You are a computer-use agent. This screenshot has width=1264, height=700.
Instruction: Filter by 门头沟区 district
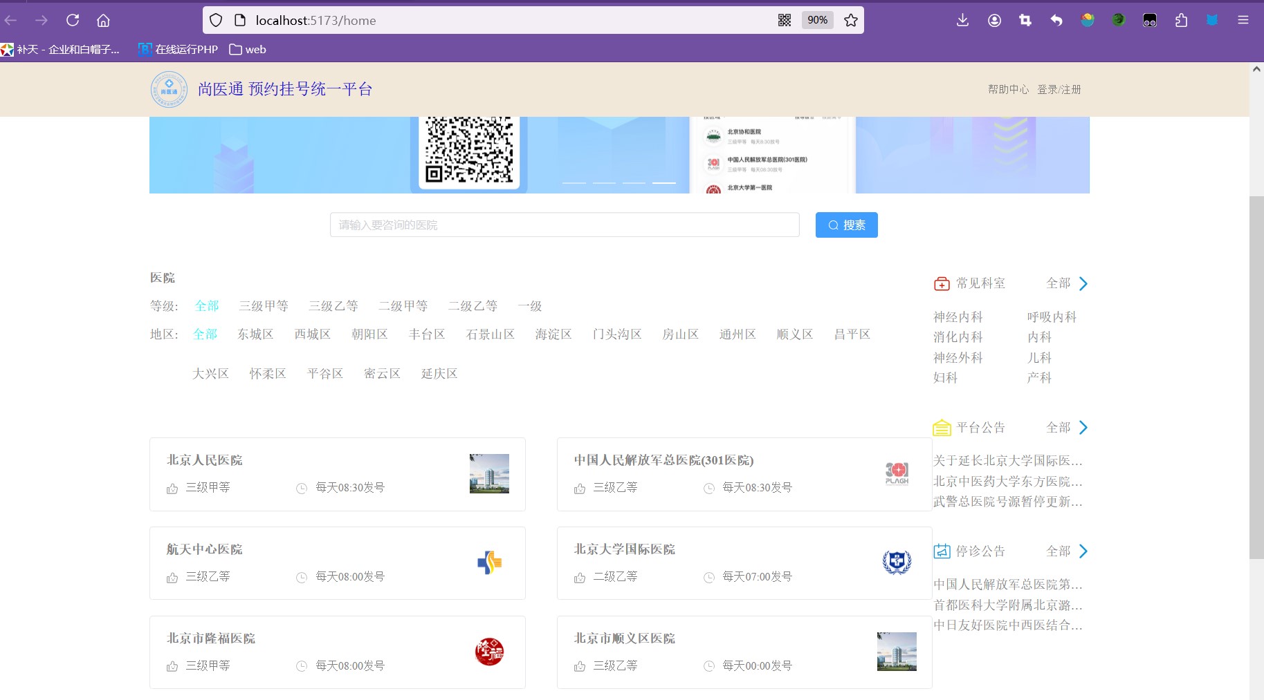(617, 334)
